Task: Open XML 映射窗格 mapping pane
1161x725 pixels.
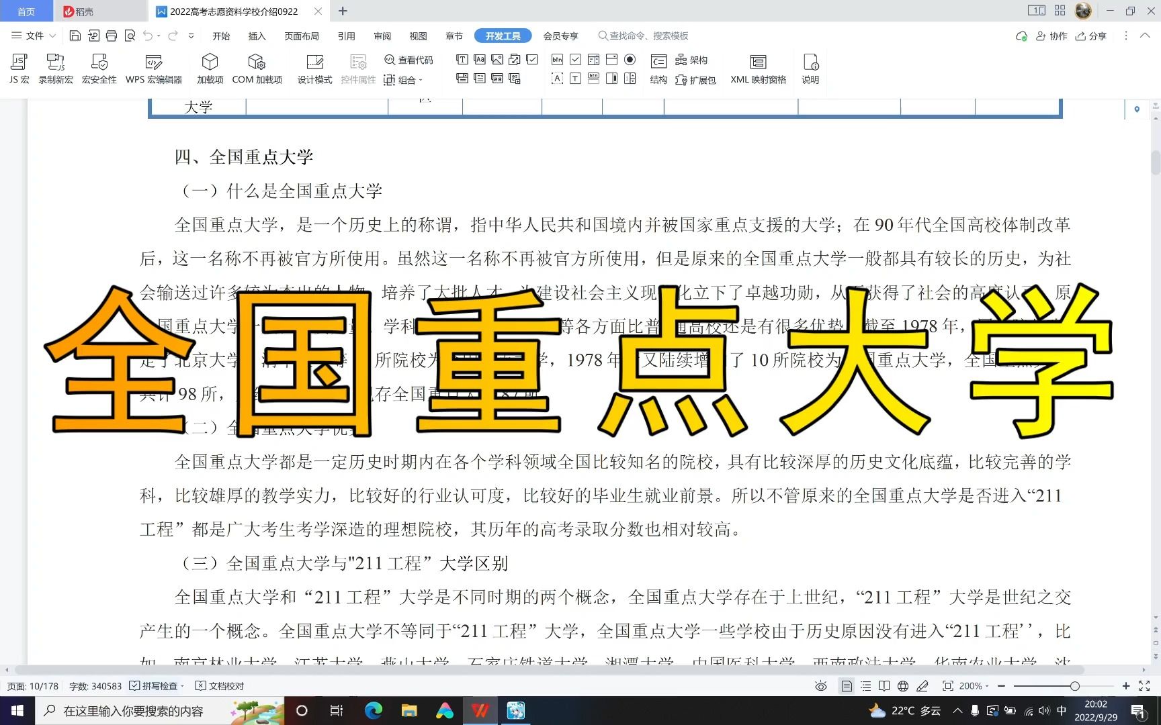Action: click(759, 69)
